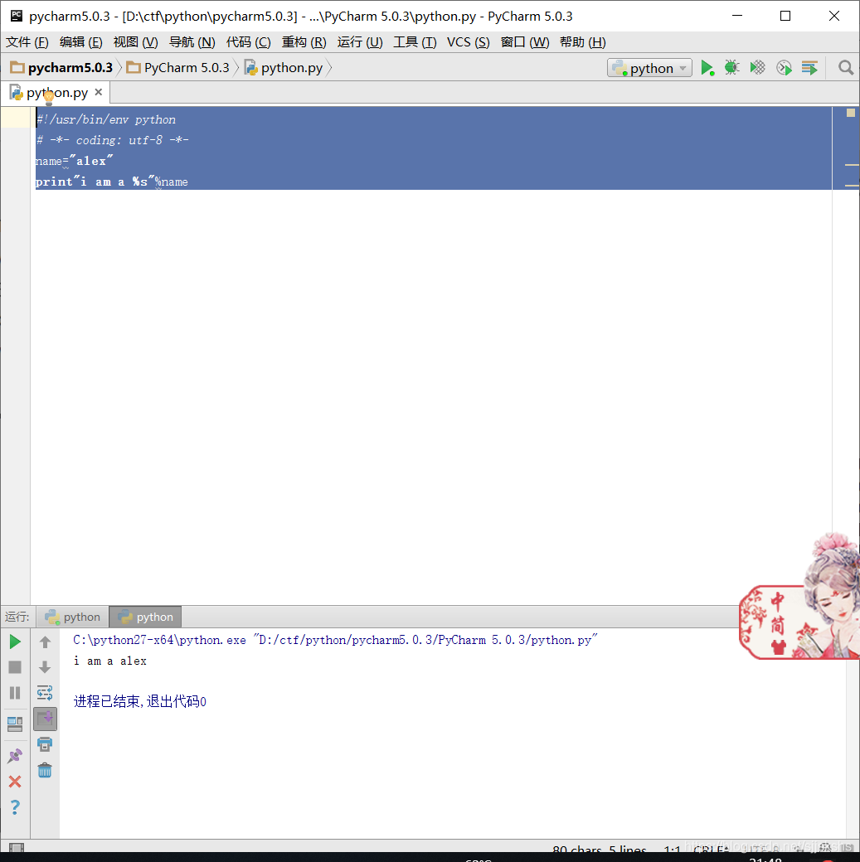Click the intention lightbulb icon
Image resolution: width=860 pixels, height=862 pixels.
click(48, 97)
